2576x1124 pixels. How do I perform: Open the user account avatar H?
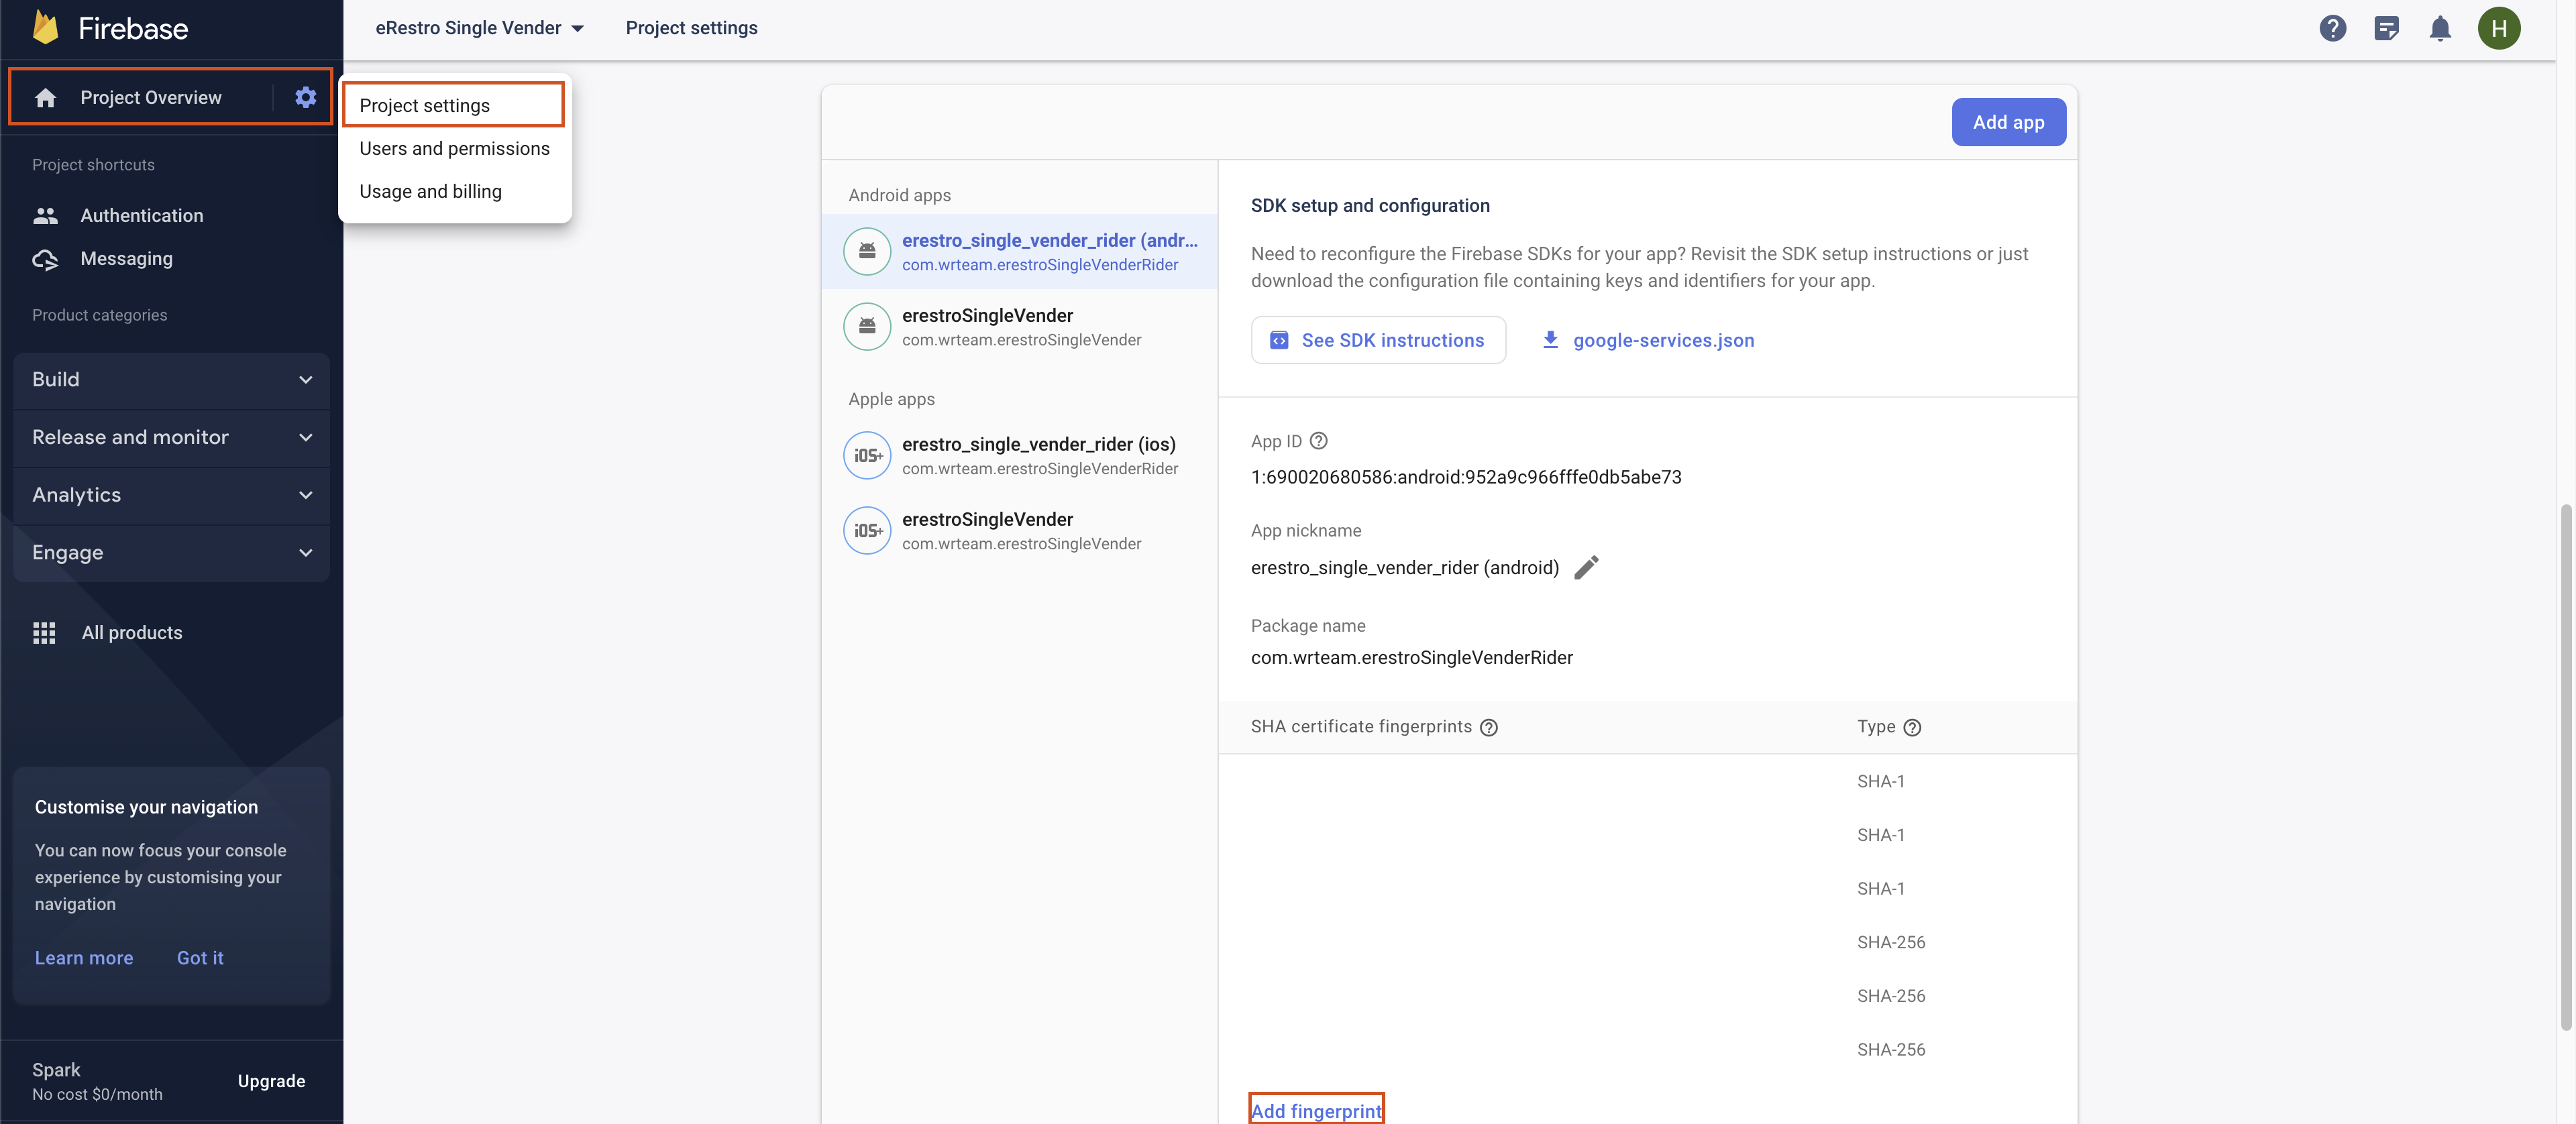tap(2498, 28)
